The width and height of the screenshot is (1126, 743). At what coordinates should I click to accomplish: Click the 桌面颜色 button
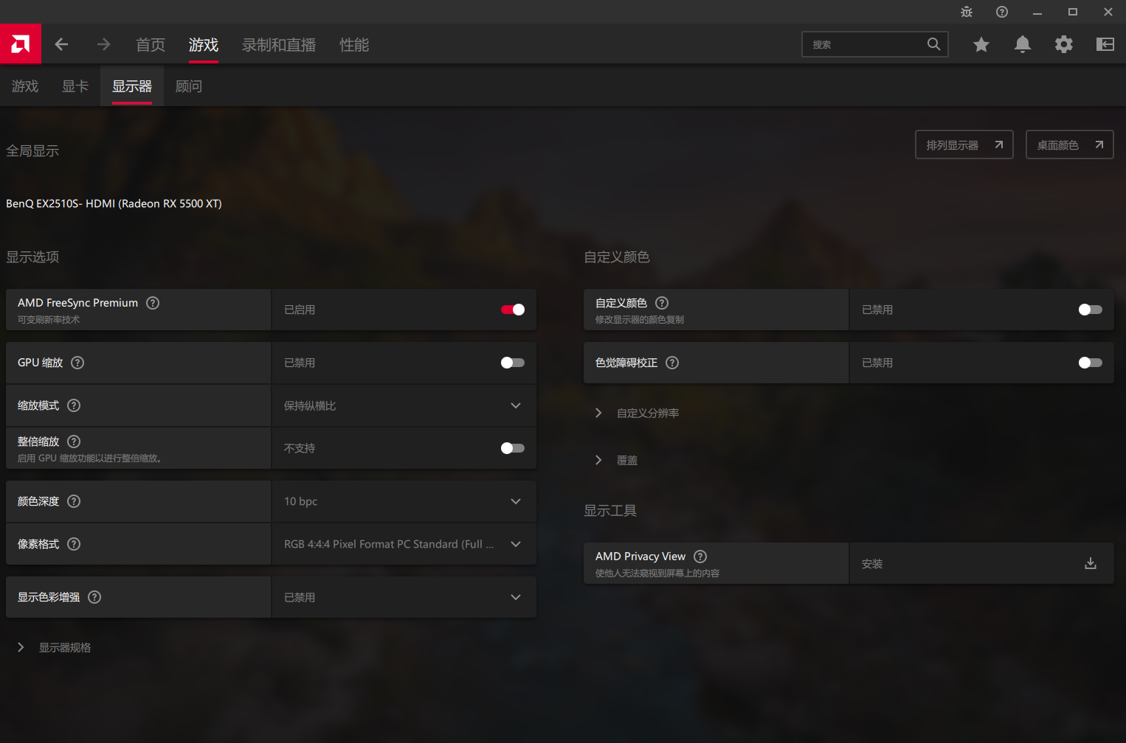(1070, 144)
